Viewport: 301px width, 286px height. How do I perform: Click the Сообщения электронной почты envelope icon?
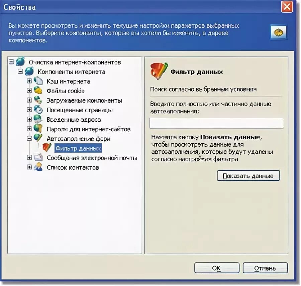38,157
